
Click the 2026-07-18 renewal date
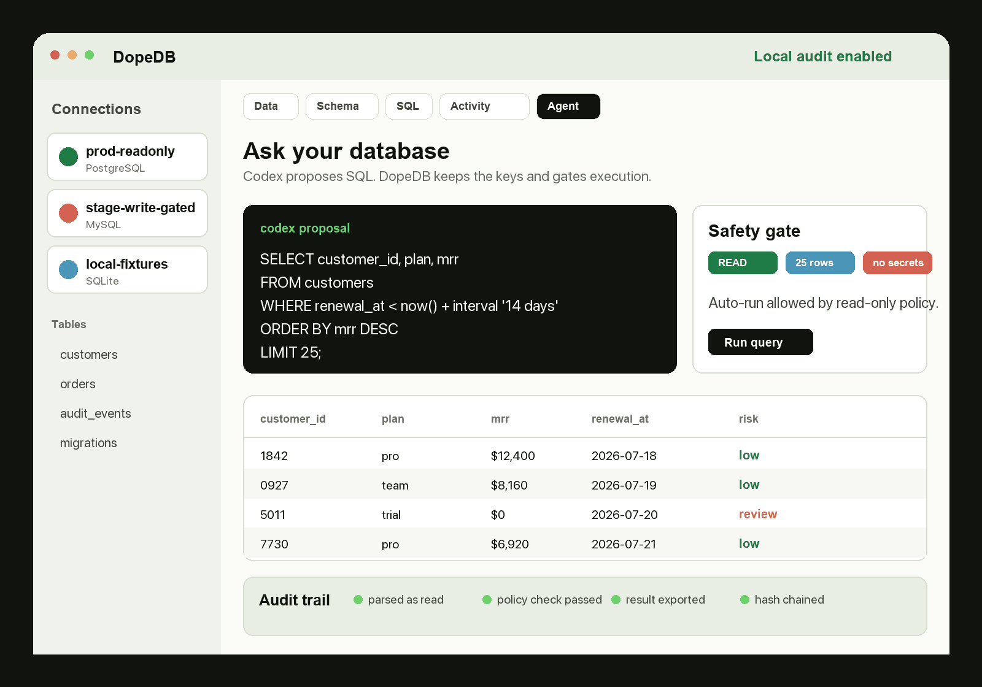coord(624,456)
